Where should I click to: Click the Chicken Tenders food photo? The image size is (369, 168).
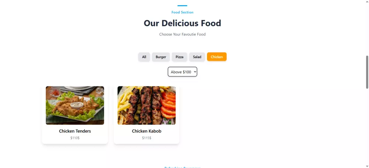[75, 105]
